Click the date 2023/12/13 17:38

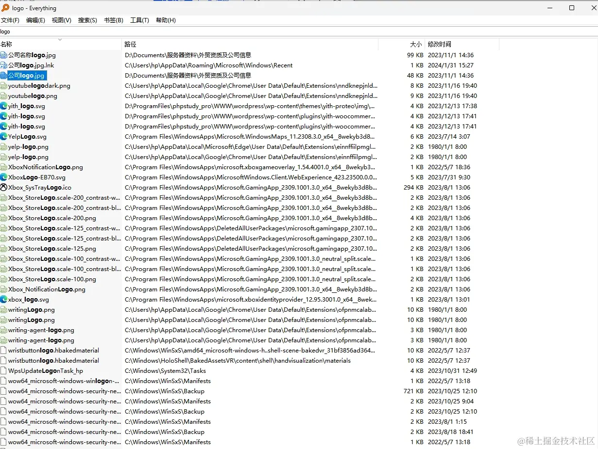(x=452, y=106)
